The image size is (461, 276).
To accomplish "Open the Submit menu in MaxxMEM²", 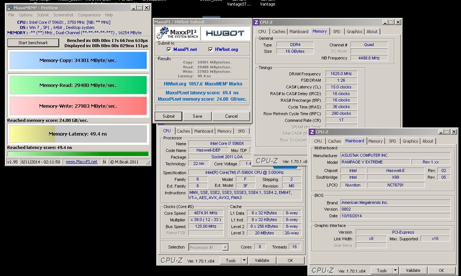I will (43, 15).
